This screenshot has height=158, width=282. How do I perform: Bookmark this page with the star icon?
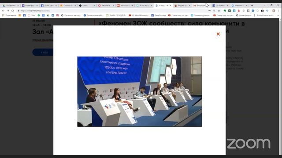[x=219, y=11]
